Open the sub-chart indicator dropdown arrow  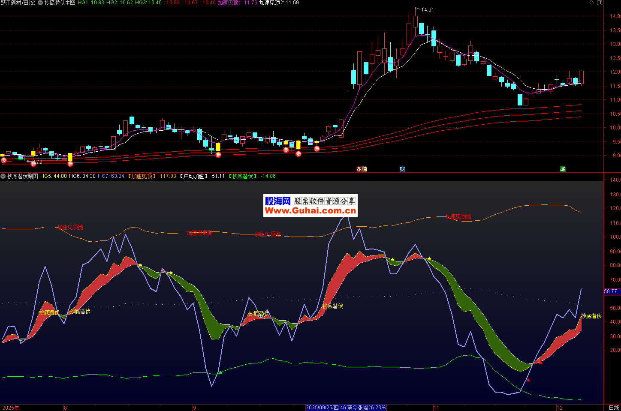pyautogui.click(x=3, y=176)
